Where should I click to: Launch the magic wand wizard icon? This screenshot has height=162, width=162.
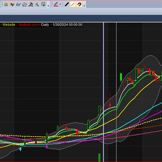point(37,4)
